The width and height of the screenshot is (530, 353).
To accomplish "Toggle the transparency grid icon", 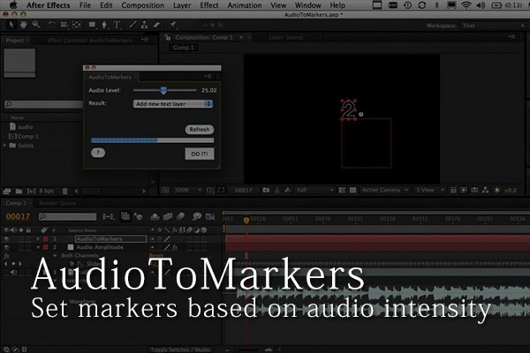I will tap(352, 191).
